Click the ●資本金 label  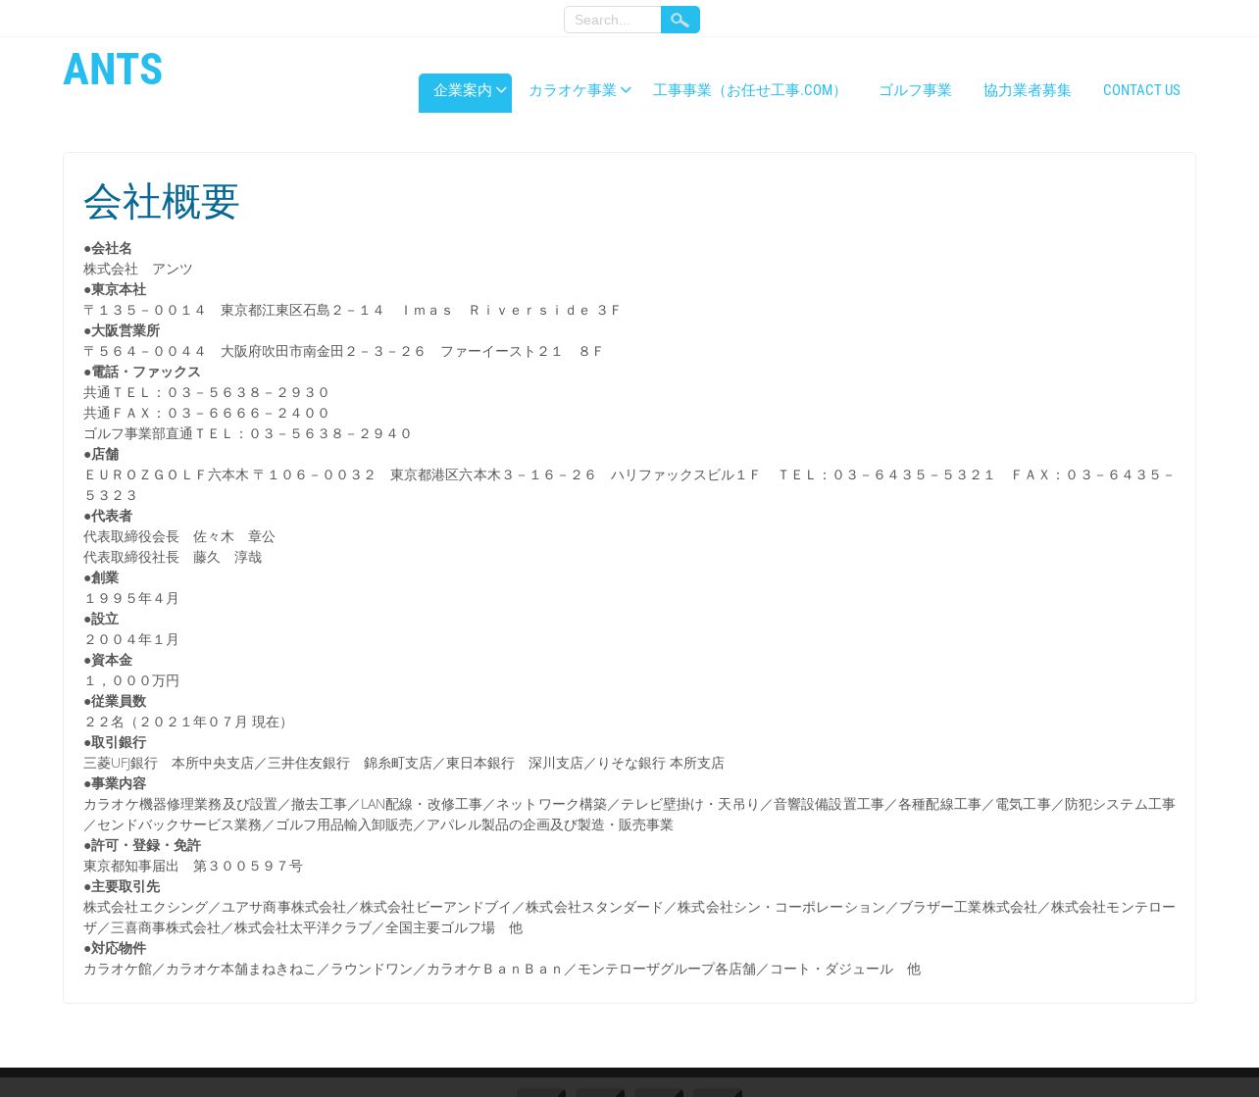[108, 660]
